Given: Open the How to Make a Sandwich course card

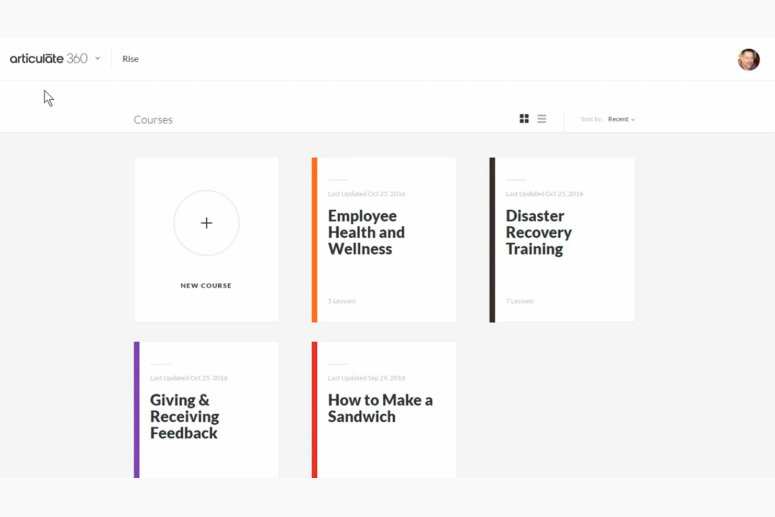Looking at the screenshot, I should point(384,410).
